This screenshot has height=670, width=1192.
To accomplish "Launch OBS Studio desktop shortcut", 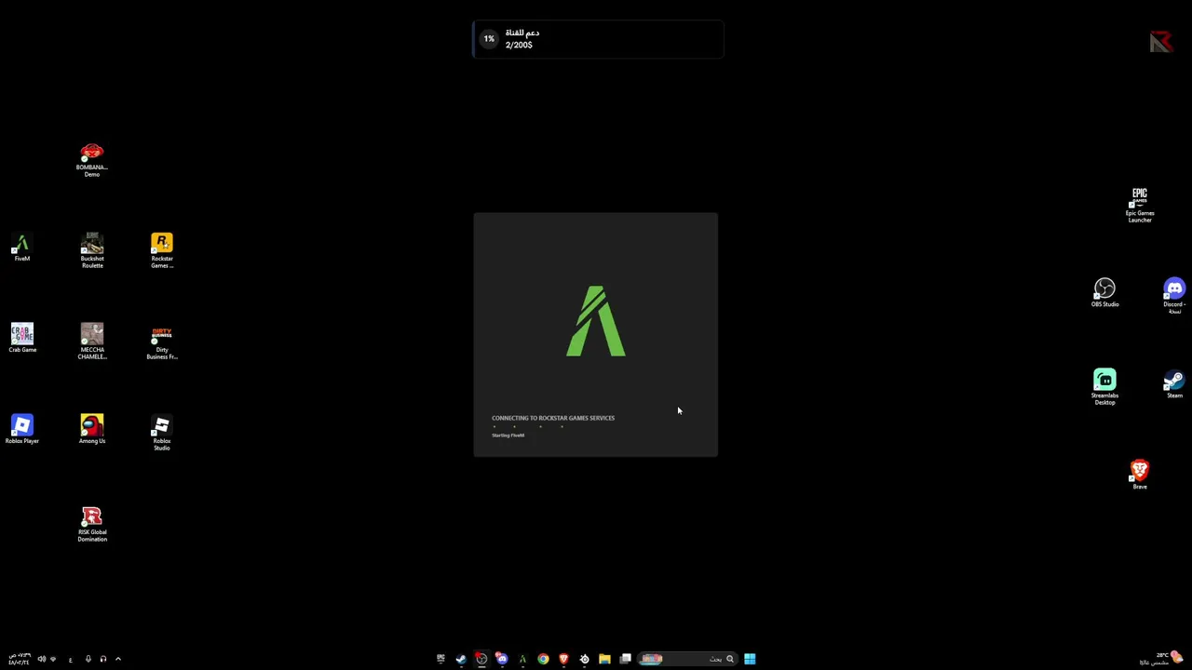I will [1104, 293].
